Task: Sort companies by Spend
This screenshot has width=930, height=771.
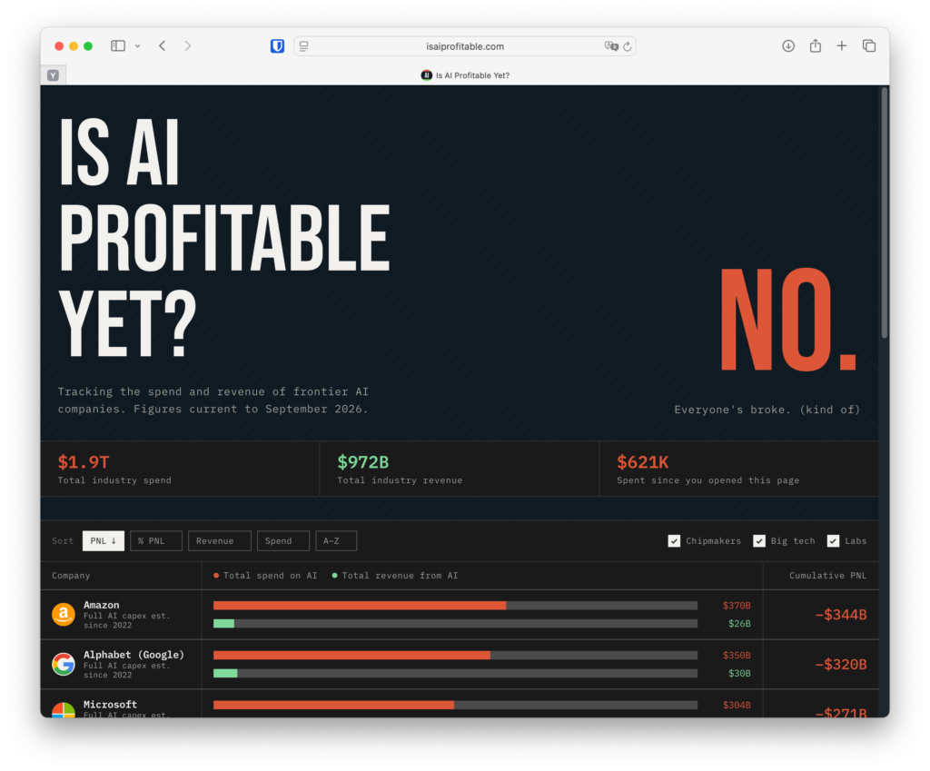Action: pyautogui.click(x=283, y=541)
